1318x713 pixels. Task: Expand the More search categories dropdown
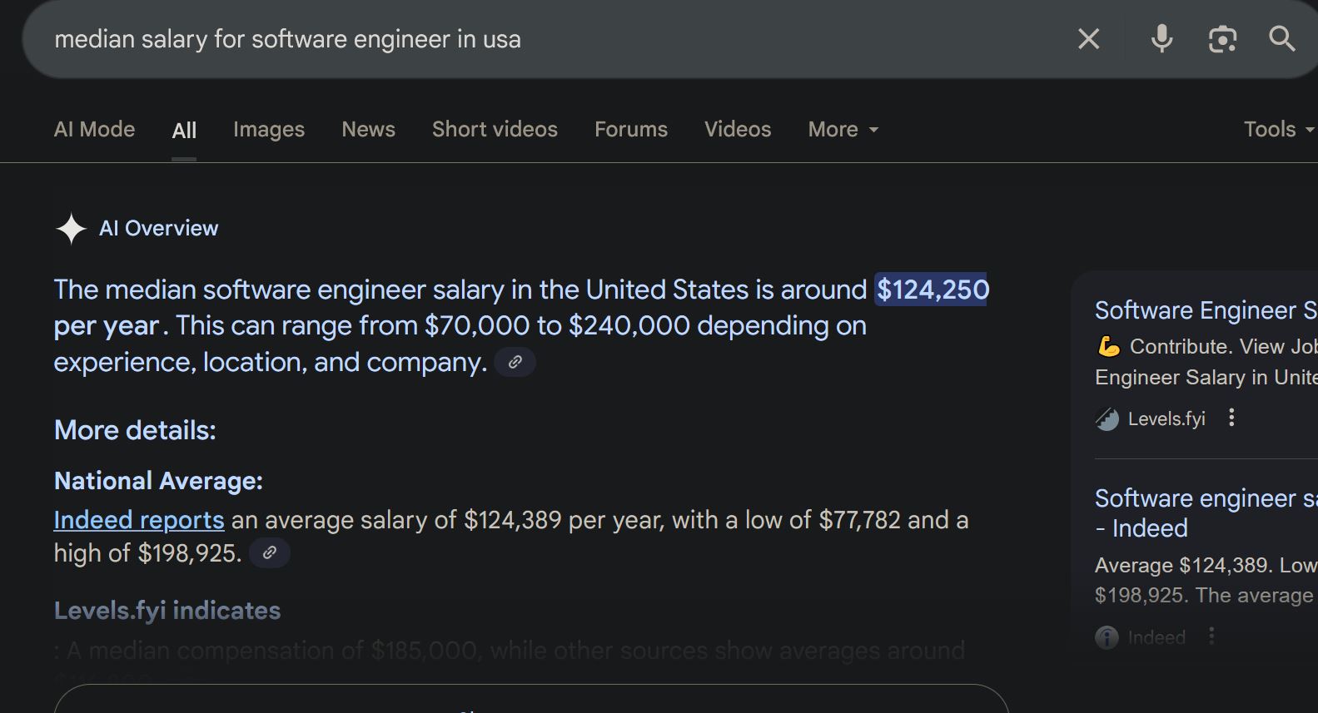pos(843,129)
